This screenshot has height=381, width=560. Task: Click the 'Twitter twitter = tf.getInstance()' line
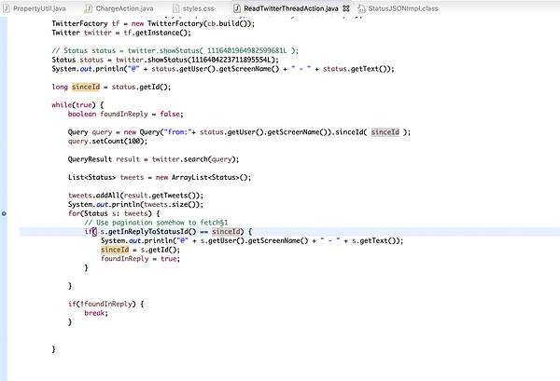coord(121,33)
